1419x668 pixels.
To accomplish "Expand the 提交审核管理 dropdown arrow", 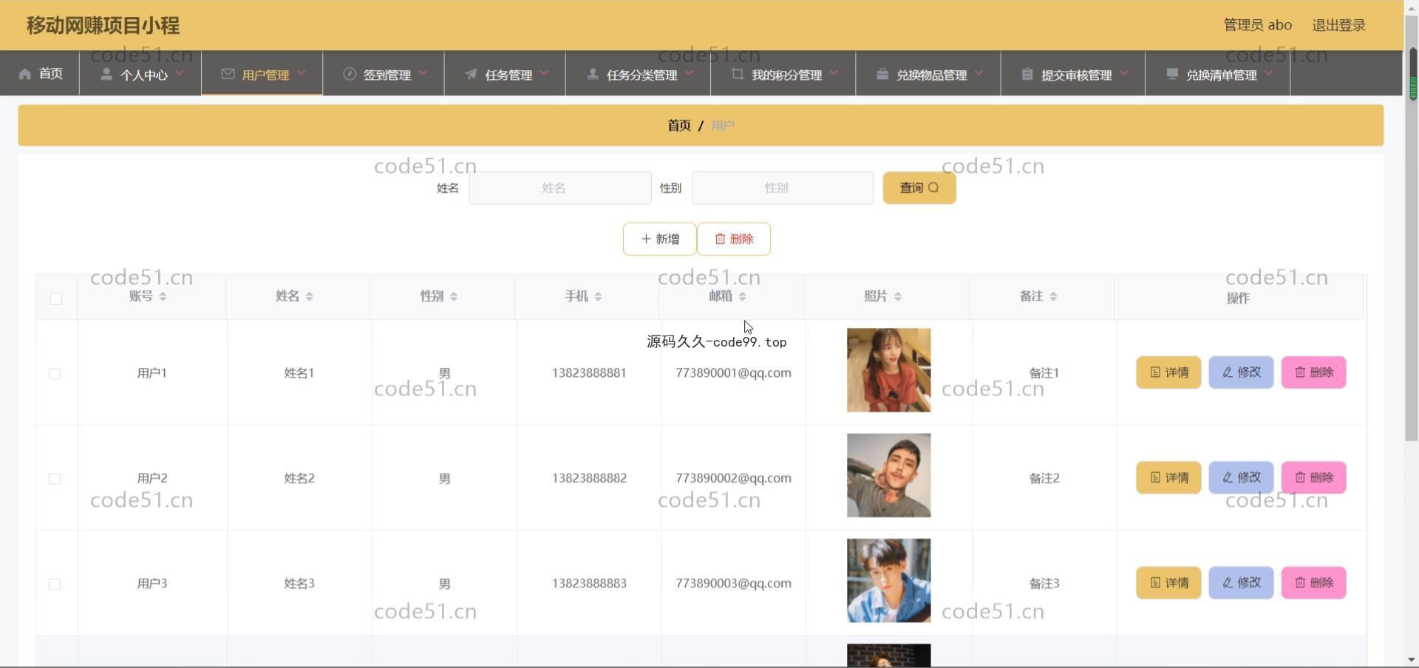I will [1124, 73].
